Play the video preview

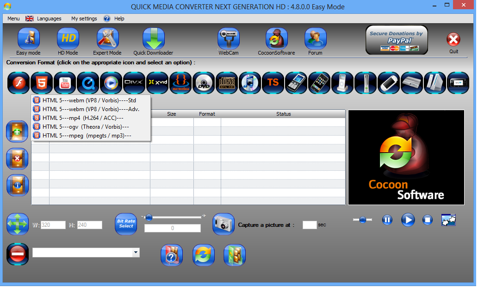408,220
